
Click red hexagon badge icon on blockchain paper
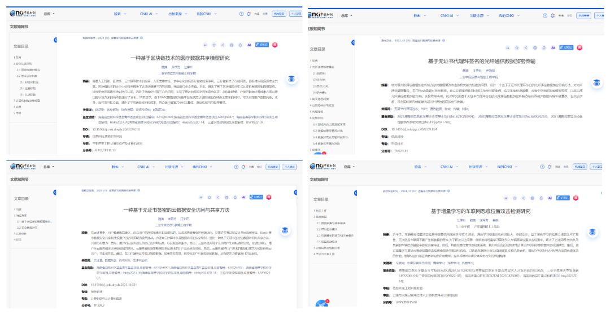point(275,45)
